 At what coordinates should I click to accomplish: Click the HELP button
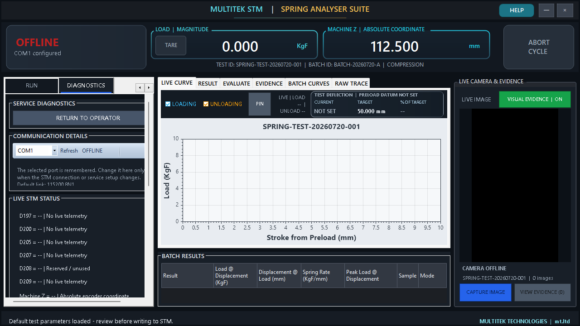tap(517, 10)
